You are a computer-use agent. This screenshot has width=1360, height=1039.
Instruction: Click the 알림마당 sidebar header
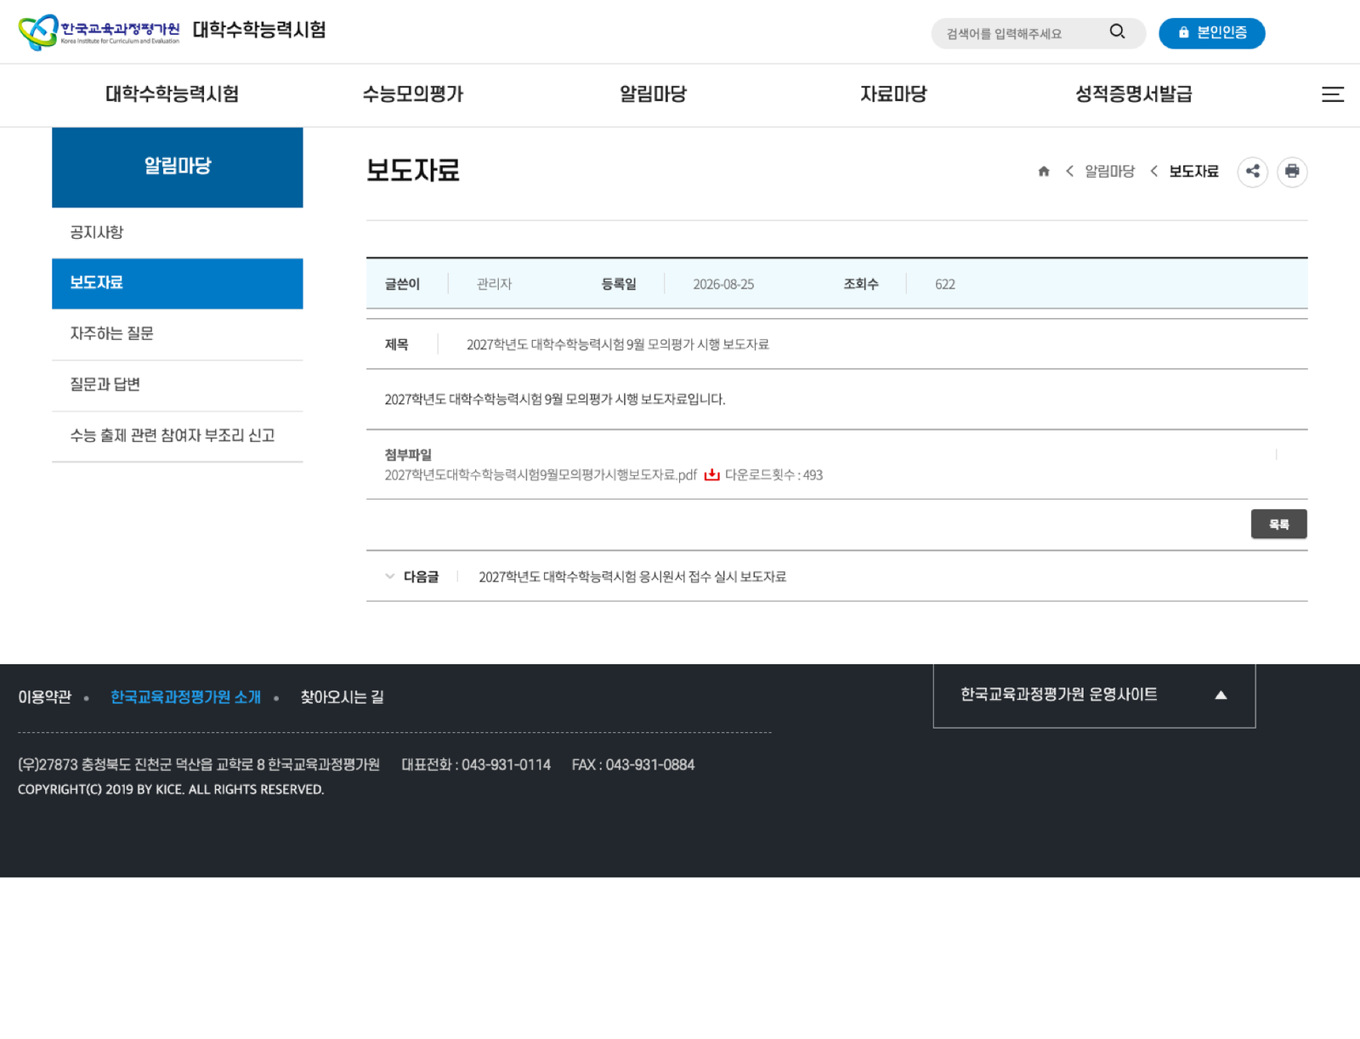pyautogui.click(x=178, y=167)
